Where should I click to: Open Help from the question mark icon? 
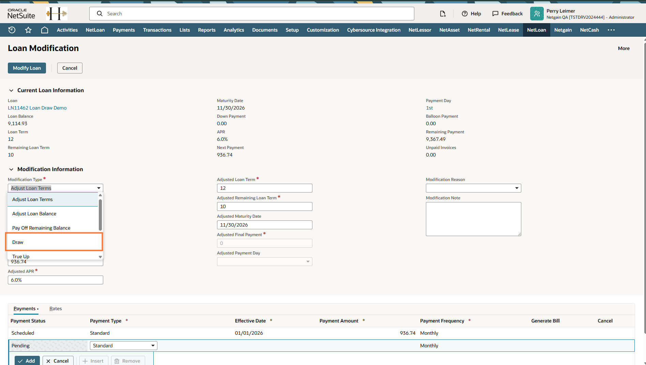tap(465, 14)
